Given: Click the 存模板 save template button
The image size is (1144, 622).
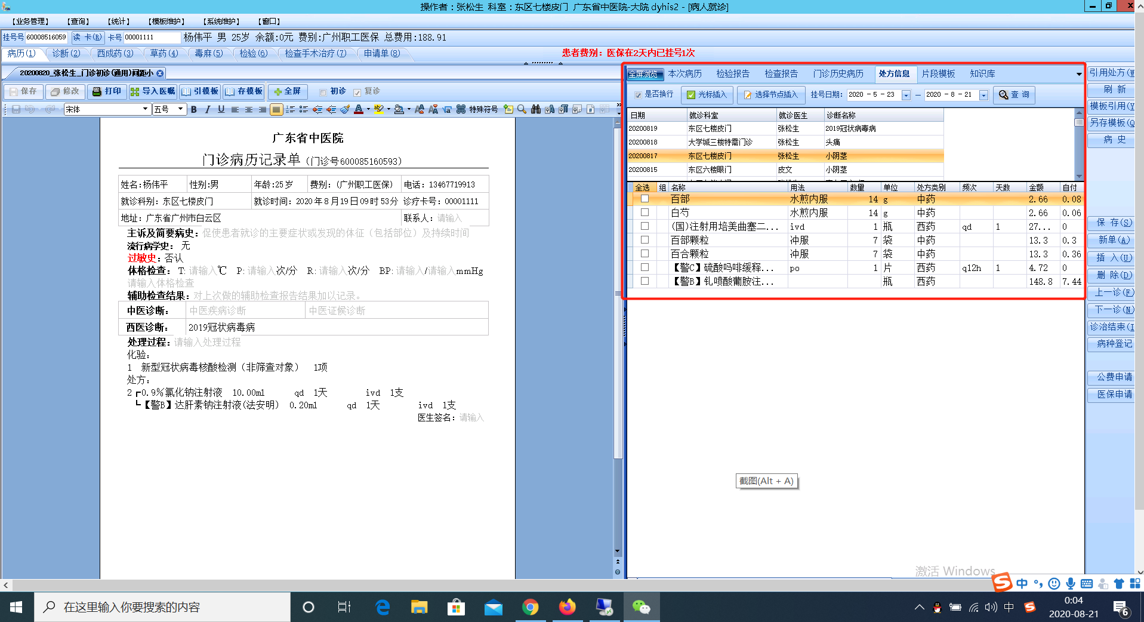Looking at the screenshot, I should click(x=244, y=91).
